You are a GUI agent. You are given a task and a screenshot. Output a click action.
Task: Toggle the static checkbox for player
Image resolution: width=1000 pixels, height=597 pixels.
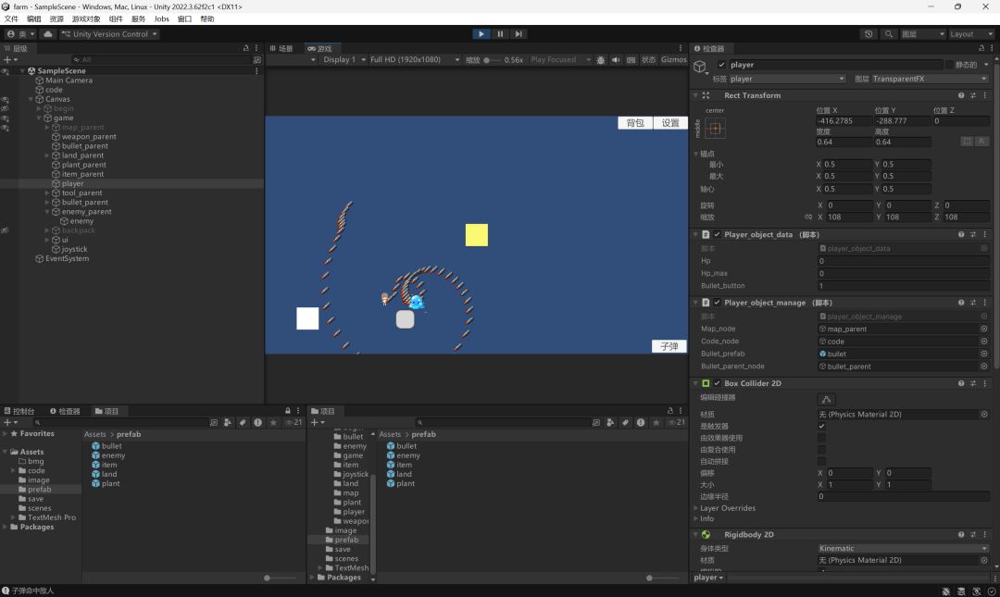coord(948,65)
